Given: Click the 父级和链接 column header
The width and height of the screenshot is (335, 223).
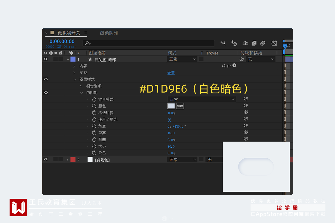Looking at the screenshot, I should click(251, 53).
